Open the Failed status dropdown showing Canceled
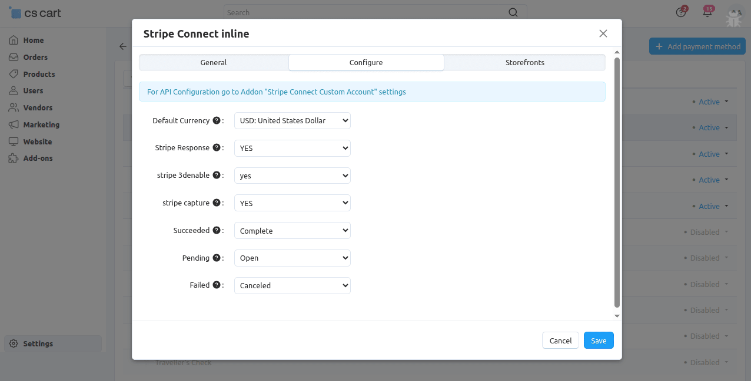 pyautogui.click(x=292, y=285)
